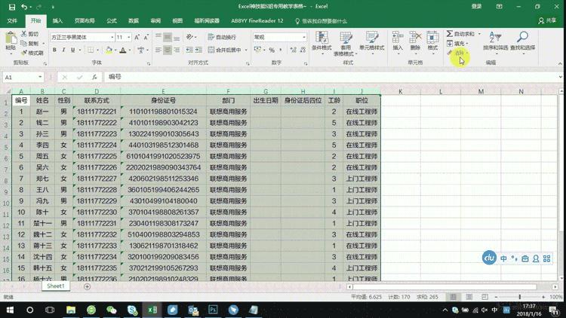
Task: Click the Share (共享) button
Action: pyautogui.click(x=547, y=21)
